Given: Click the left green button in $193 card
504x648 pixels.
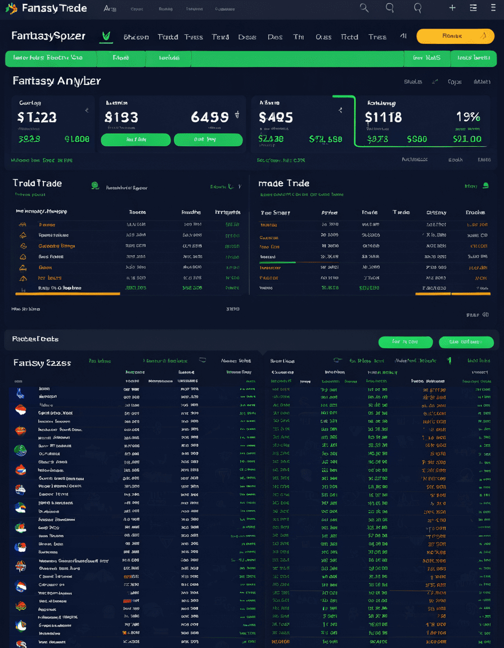Looking at the screenshot, I should pos(136,139).
